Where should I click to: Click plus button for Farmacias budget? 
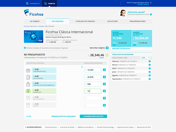tap(104, 91)
